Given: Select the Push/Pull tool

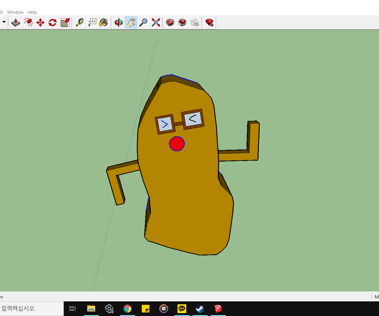Looking at the screenshot, I should [16, 22].
